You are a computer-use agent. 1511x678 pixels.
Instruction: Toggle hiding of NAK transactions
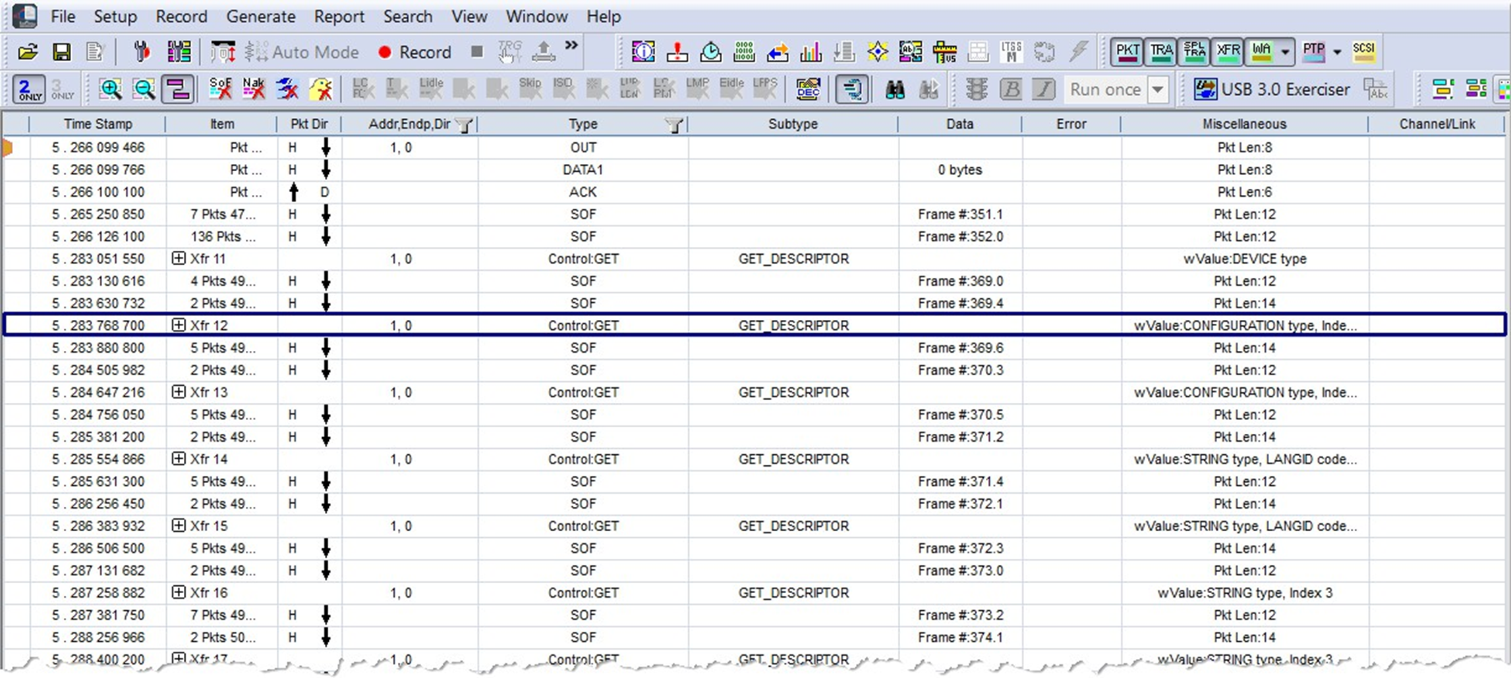pos(254,89)
